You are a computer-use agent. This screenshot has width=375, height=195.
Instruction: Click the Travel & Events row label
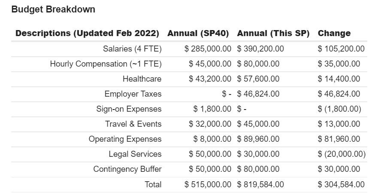tap(133, 124)
